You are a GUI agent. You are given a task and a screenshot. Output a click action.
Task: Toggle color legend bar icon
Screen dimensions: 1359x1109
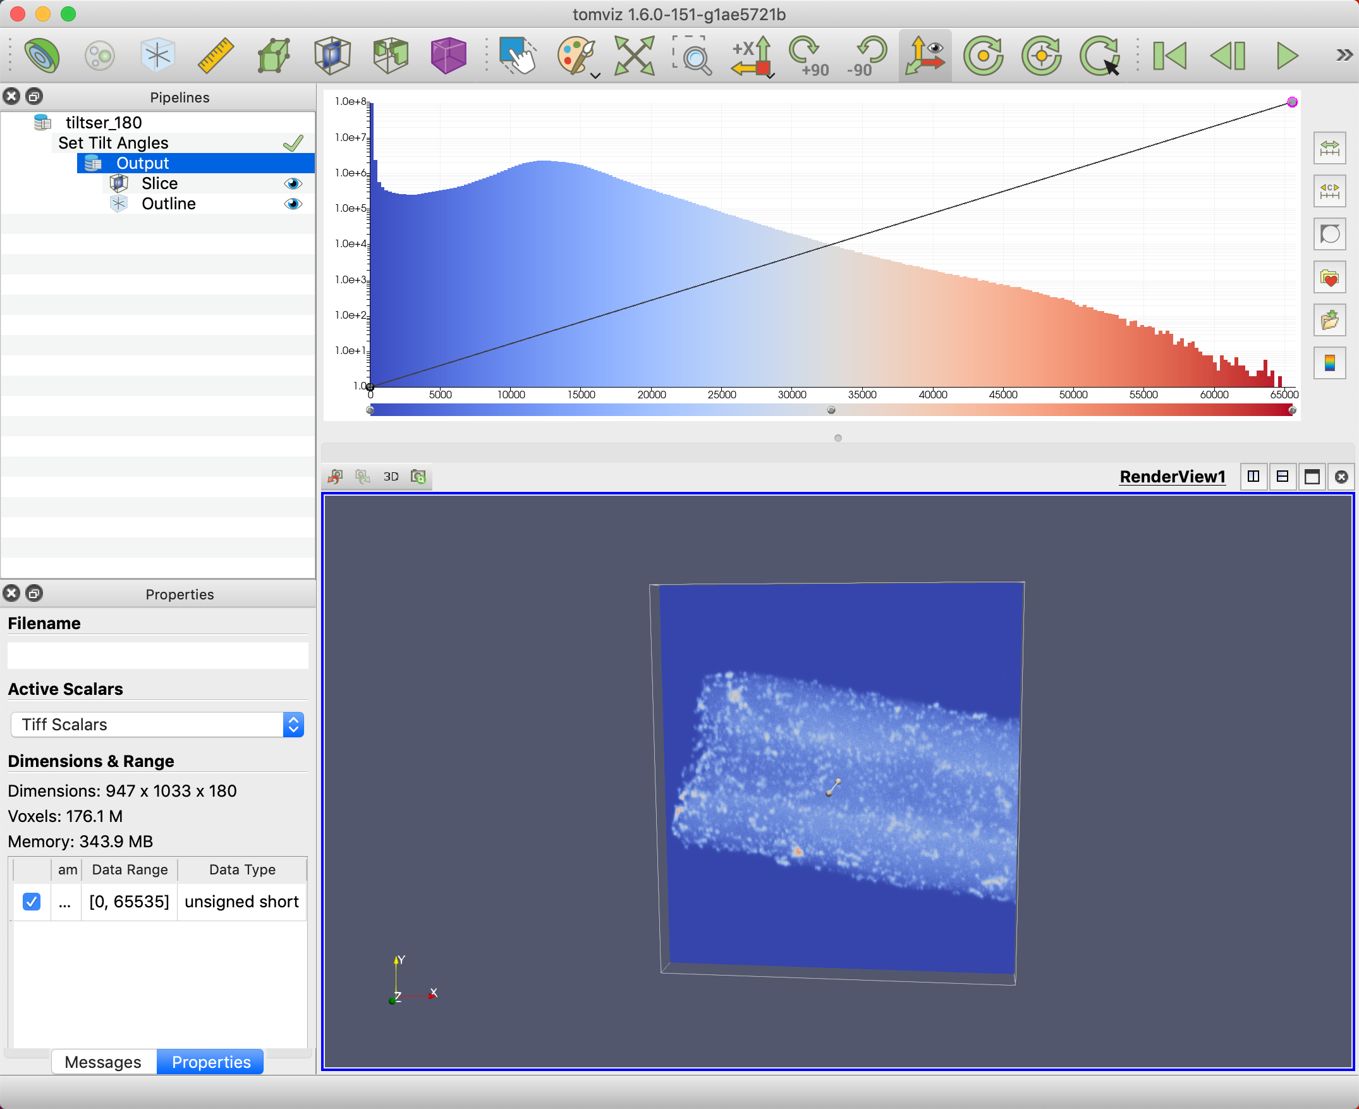(x=1330, y=364)
